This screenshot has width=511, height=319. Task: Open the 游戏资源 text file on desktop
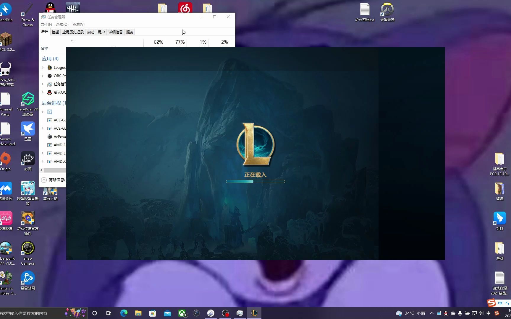499,283
